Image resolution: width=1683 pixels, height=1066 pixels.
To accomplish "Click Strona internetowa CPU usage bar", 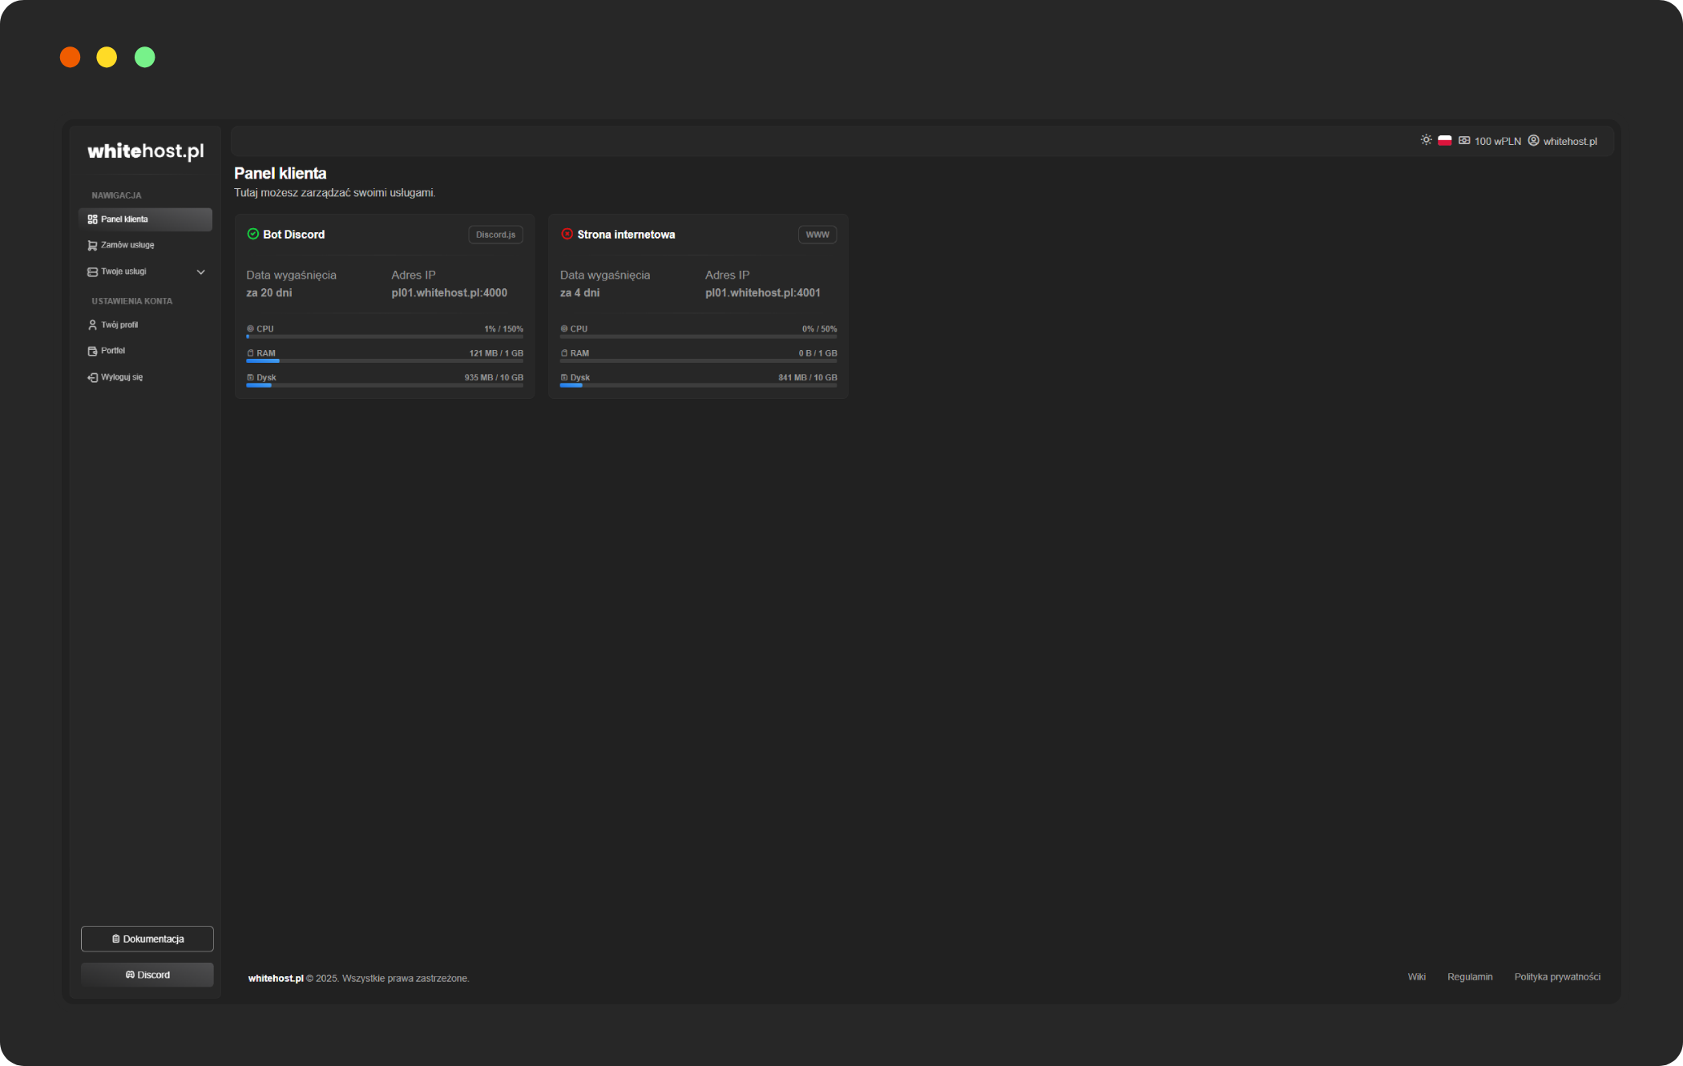I will tap(699, 336).
